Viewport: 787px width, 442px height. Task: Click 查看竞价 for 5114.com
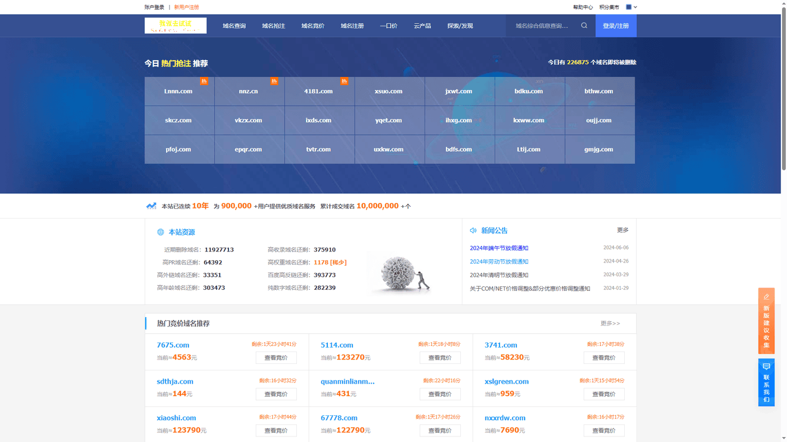pos(440,357)
